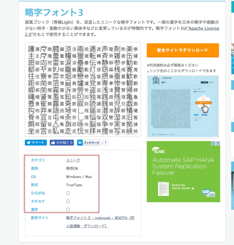234x245 pixels.
Task: Click the circle mark next to ひらがな
Action: coord(68,193)
